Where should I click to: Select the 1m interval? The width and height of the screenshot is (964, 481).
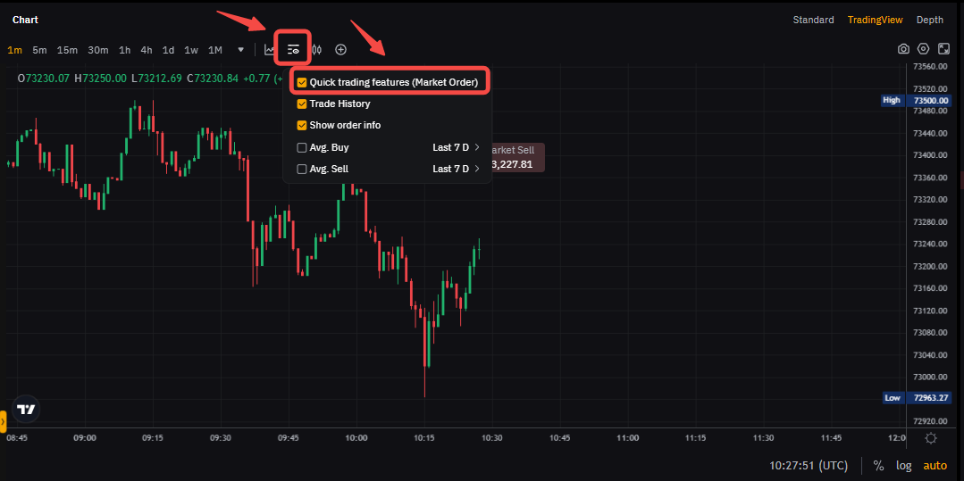tap(15, 50)
